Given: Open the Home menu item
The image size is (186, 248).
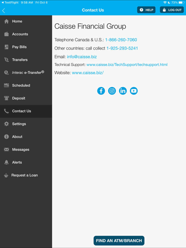Looking at the screenshot, I should [x=26, y=21].
